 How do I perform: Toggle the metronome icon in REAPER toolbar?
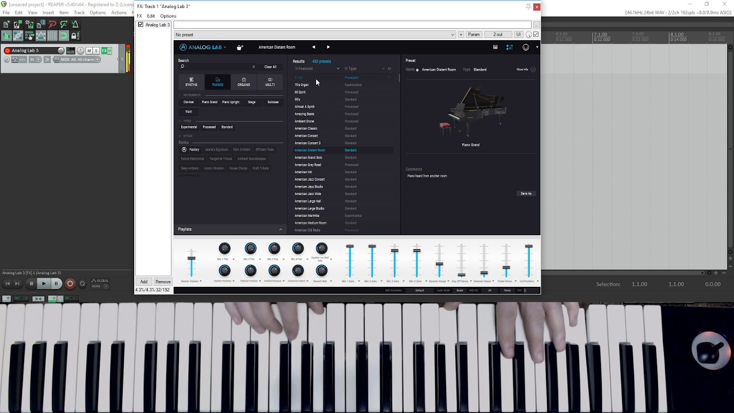click(75, 24)
